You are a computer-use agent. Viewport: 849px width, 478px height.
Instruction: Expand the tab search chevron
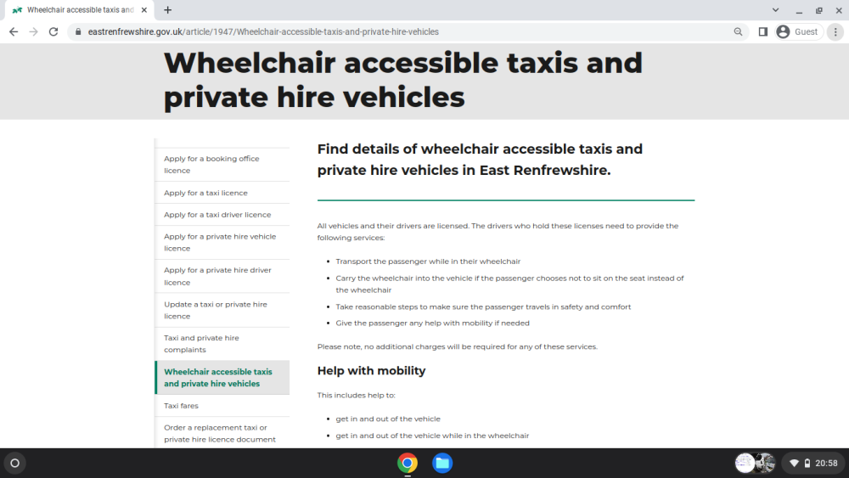[x=775, y=9]
